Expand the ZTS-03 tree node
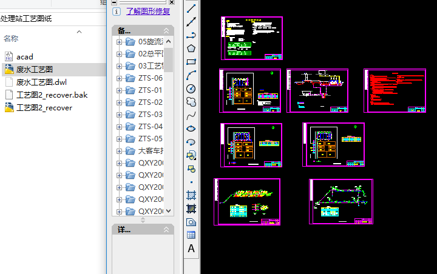Screen dimensions: 437x274 119,115
